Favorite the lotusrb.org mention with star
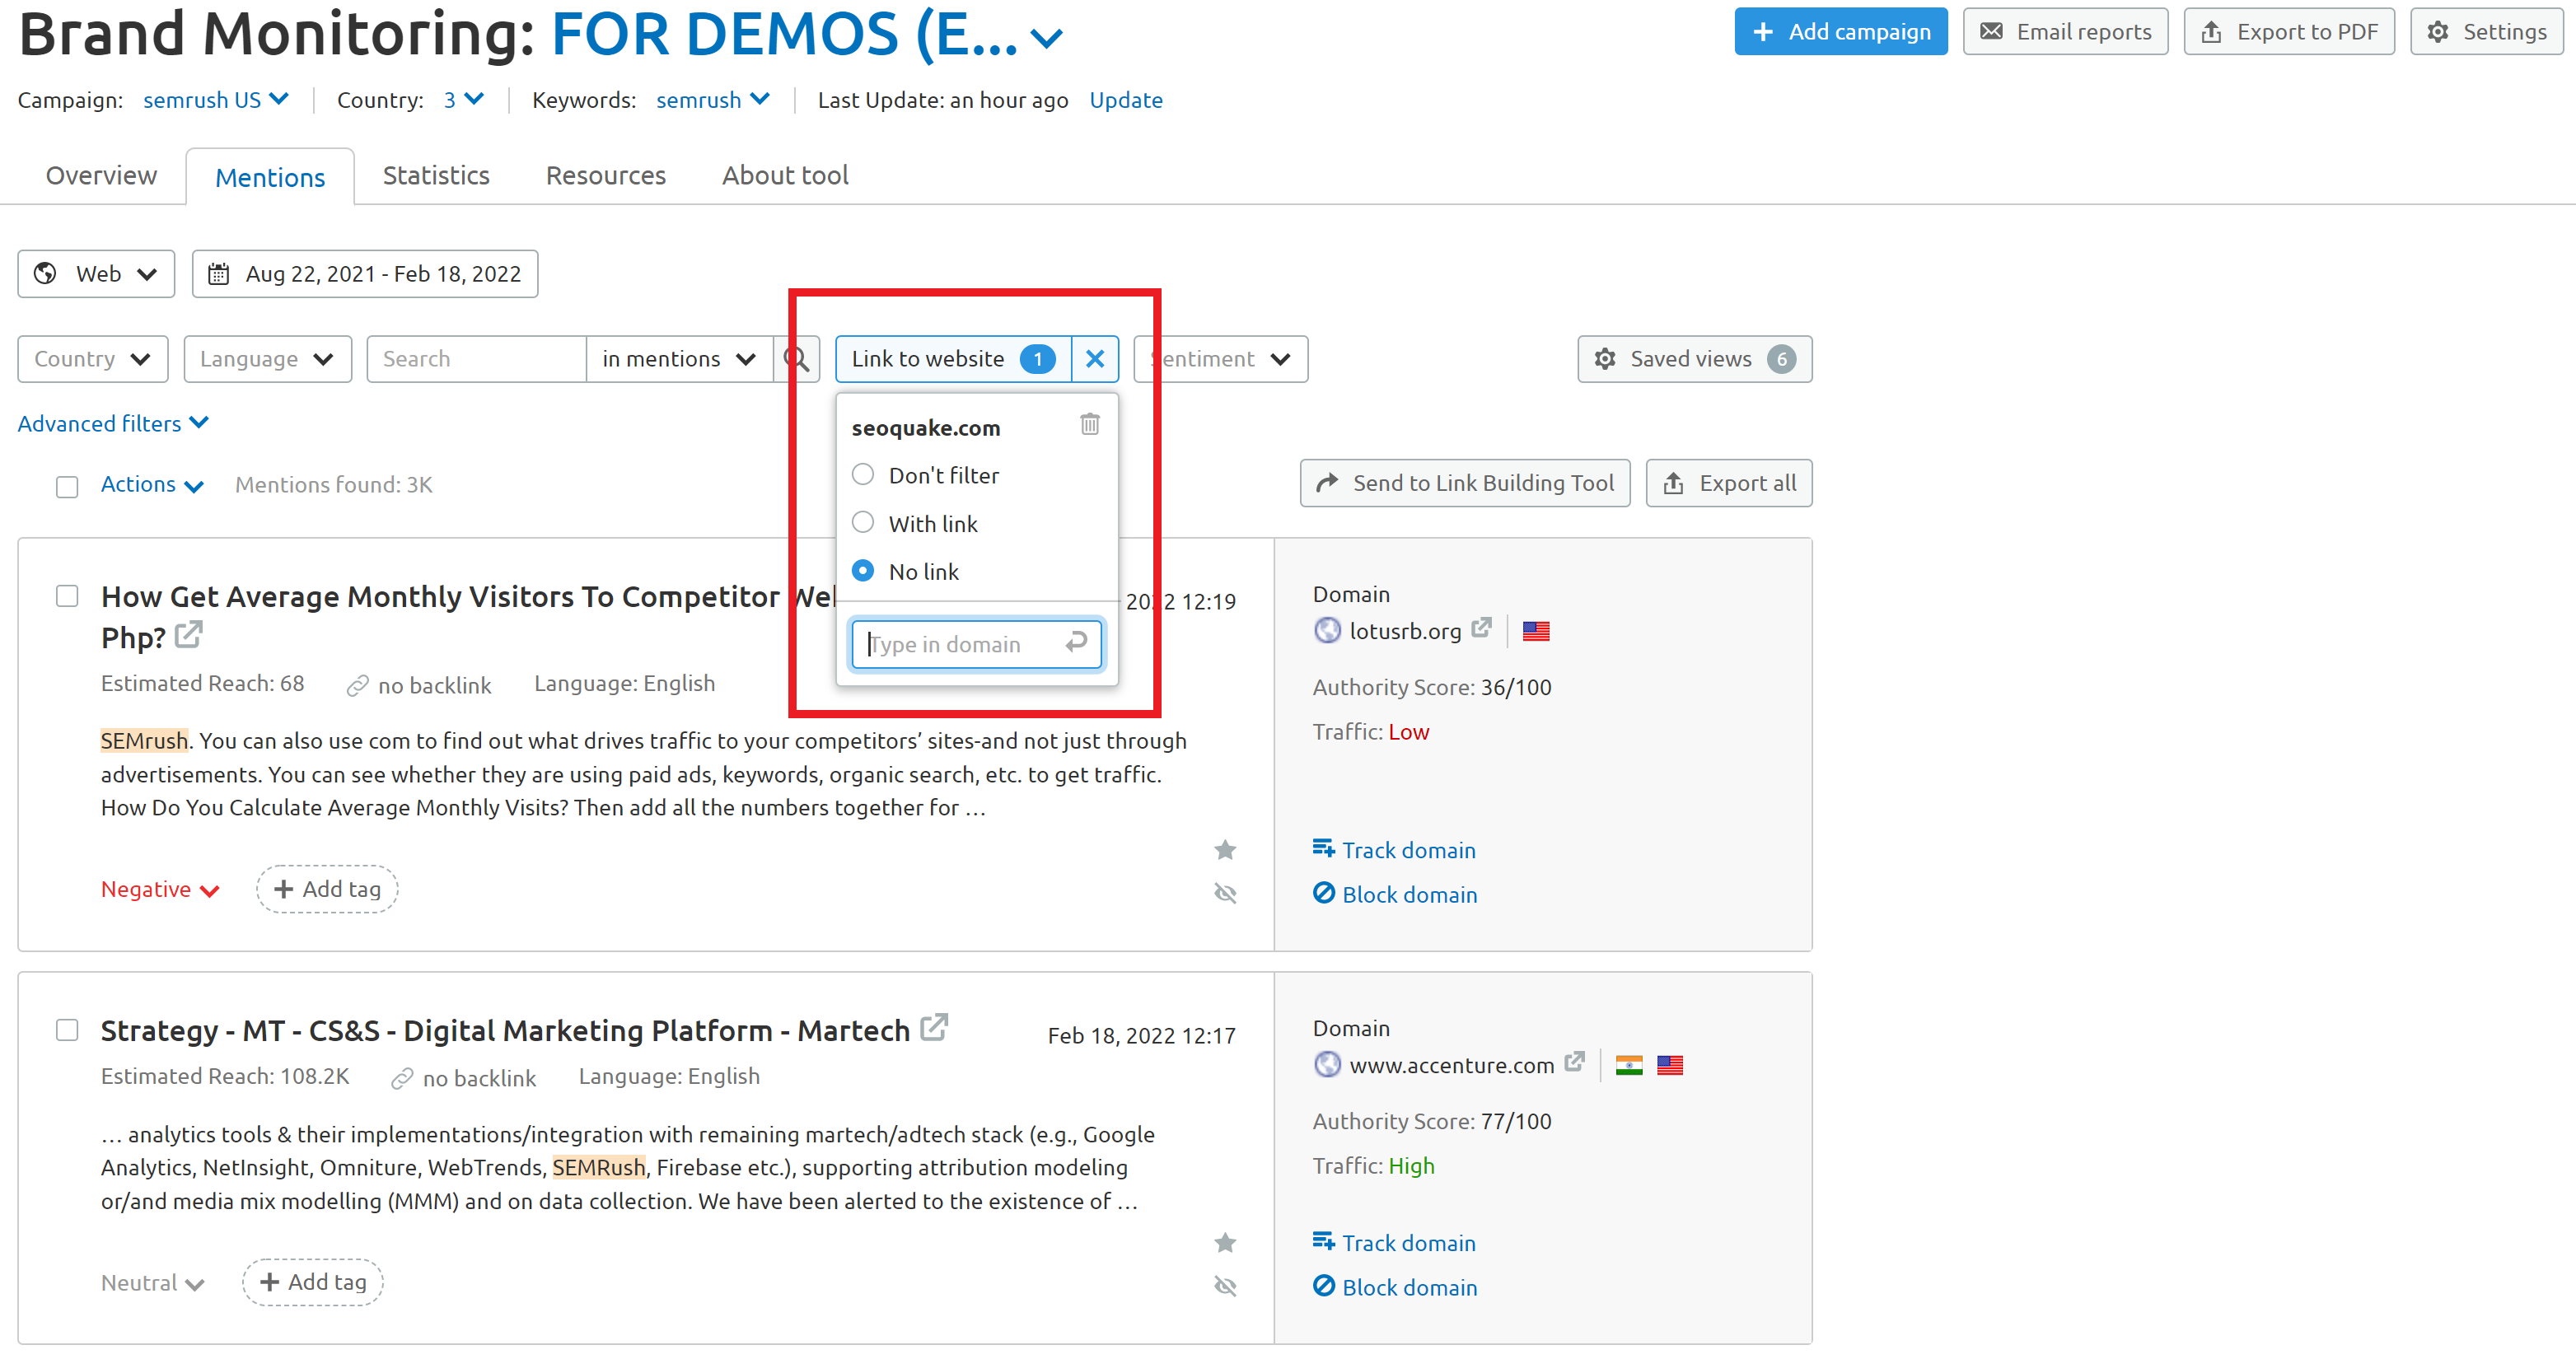This screenshot has width=2576, height=1359. [1225, 850]
